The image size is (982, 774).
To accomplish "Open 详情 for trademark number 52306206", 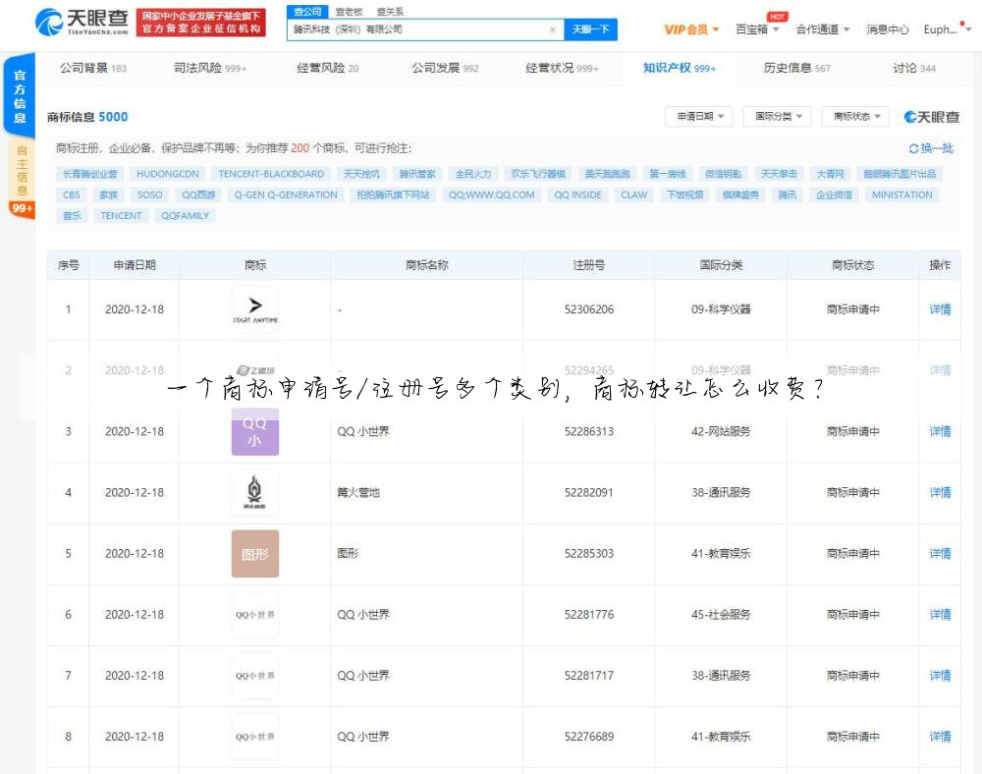I will (939, 309).
